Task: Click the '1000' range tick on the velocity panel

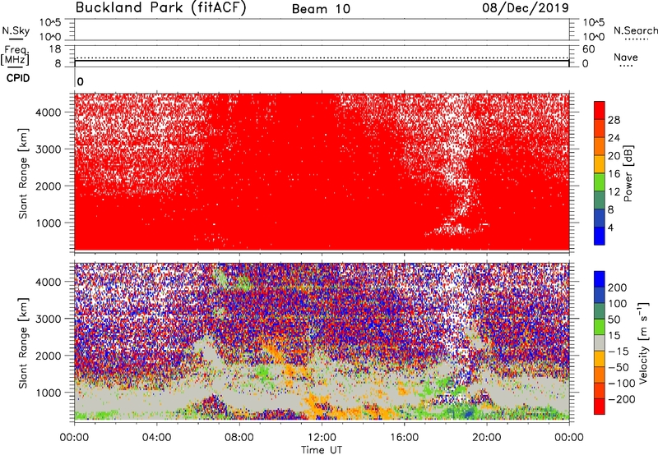Action: coord(49,392)
